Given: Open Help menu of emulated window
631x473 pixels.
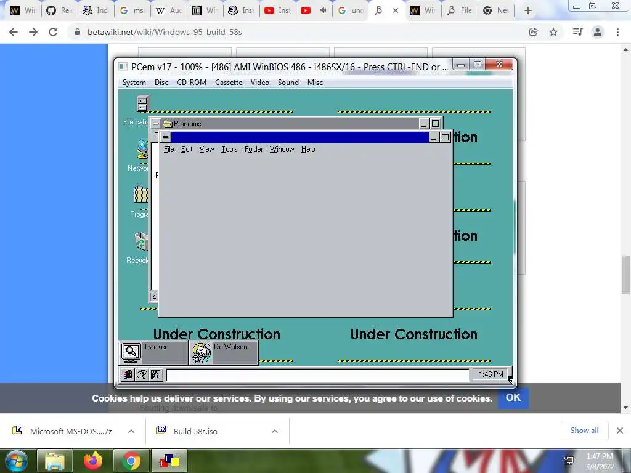Looking at the screenshot, I should [308, 149].
